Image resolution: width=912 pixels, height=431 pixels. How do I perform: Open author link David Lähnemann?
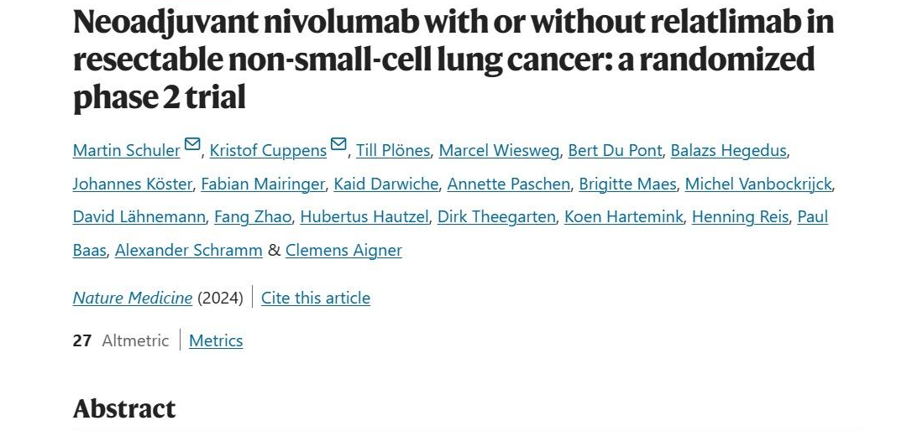139,216
